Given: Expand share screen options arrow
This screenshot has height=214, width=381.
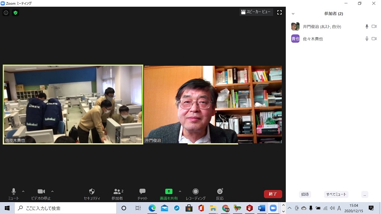Looking at the screenshot, I should click(180, 191).
